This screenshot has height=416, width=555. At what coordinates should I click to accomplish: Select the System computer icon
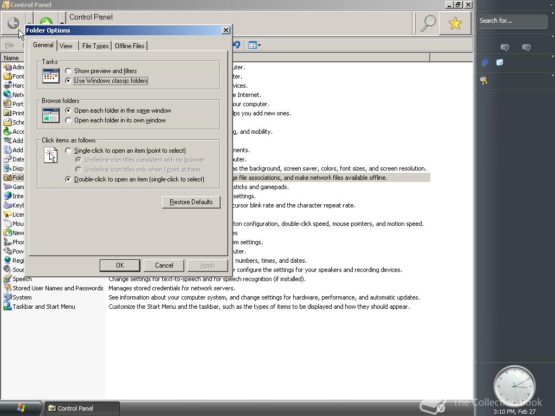click(x=8, y=297)
